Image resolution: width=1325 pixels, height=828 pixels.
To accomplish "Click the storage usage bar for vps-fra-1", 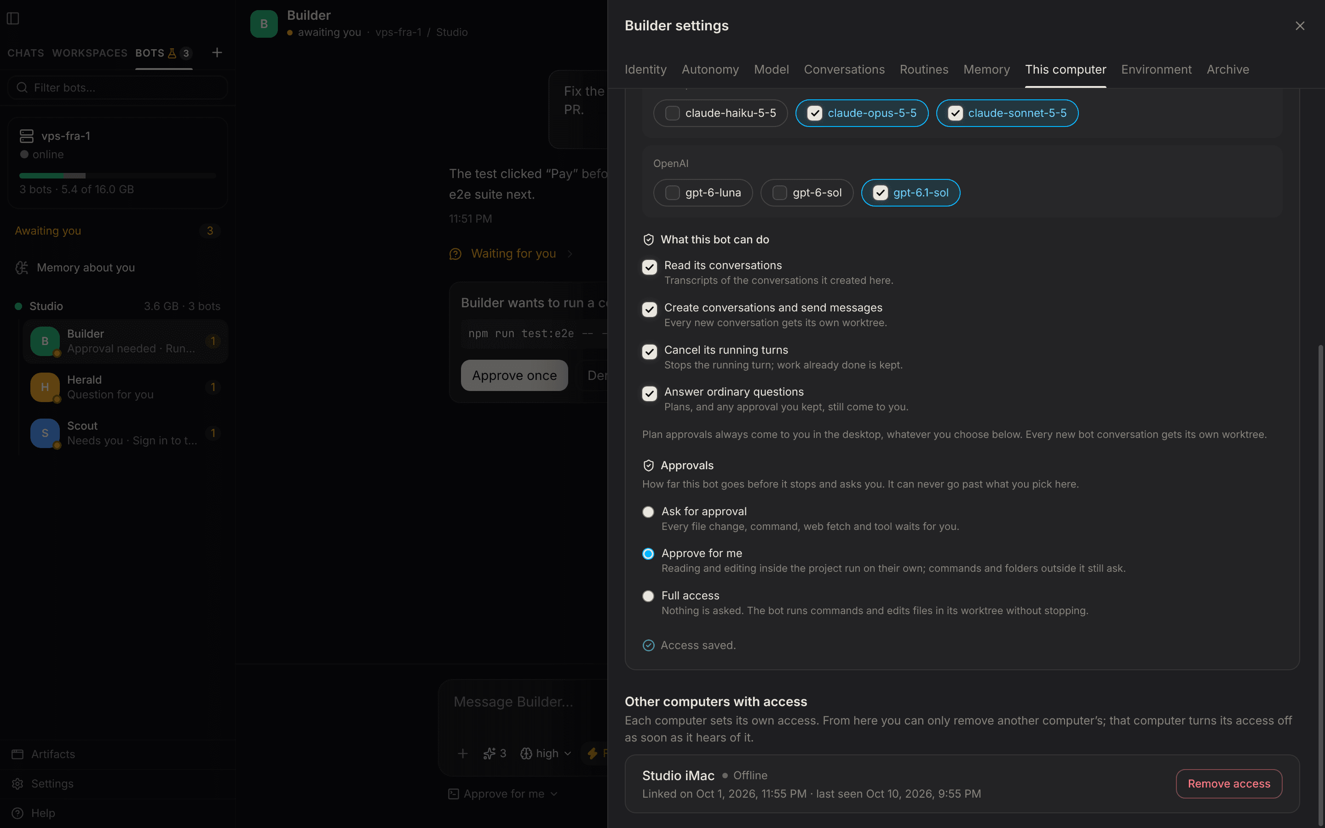I will pos(118,176).
